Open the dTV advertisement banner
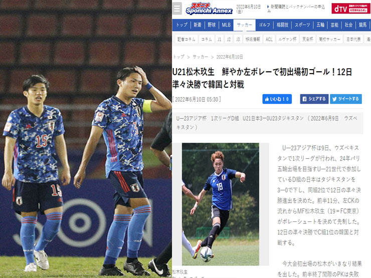 pyautogui.click(x=350, y=9)
